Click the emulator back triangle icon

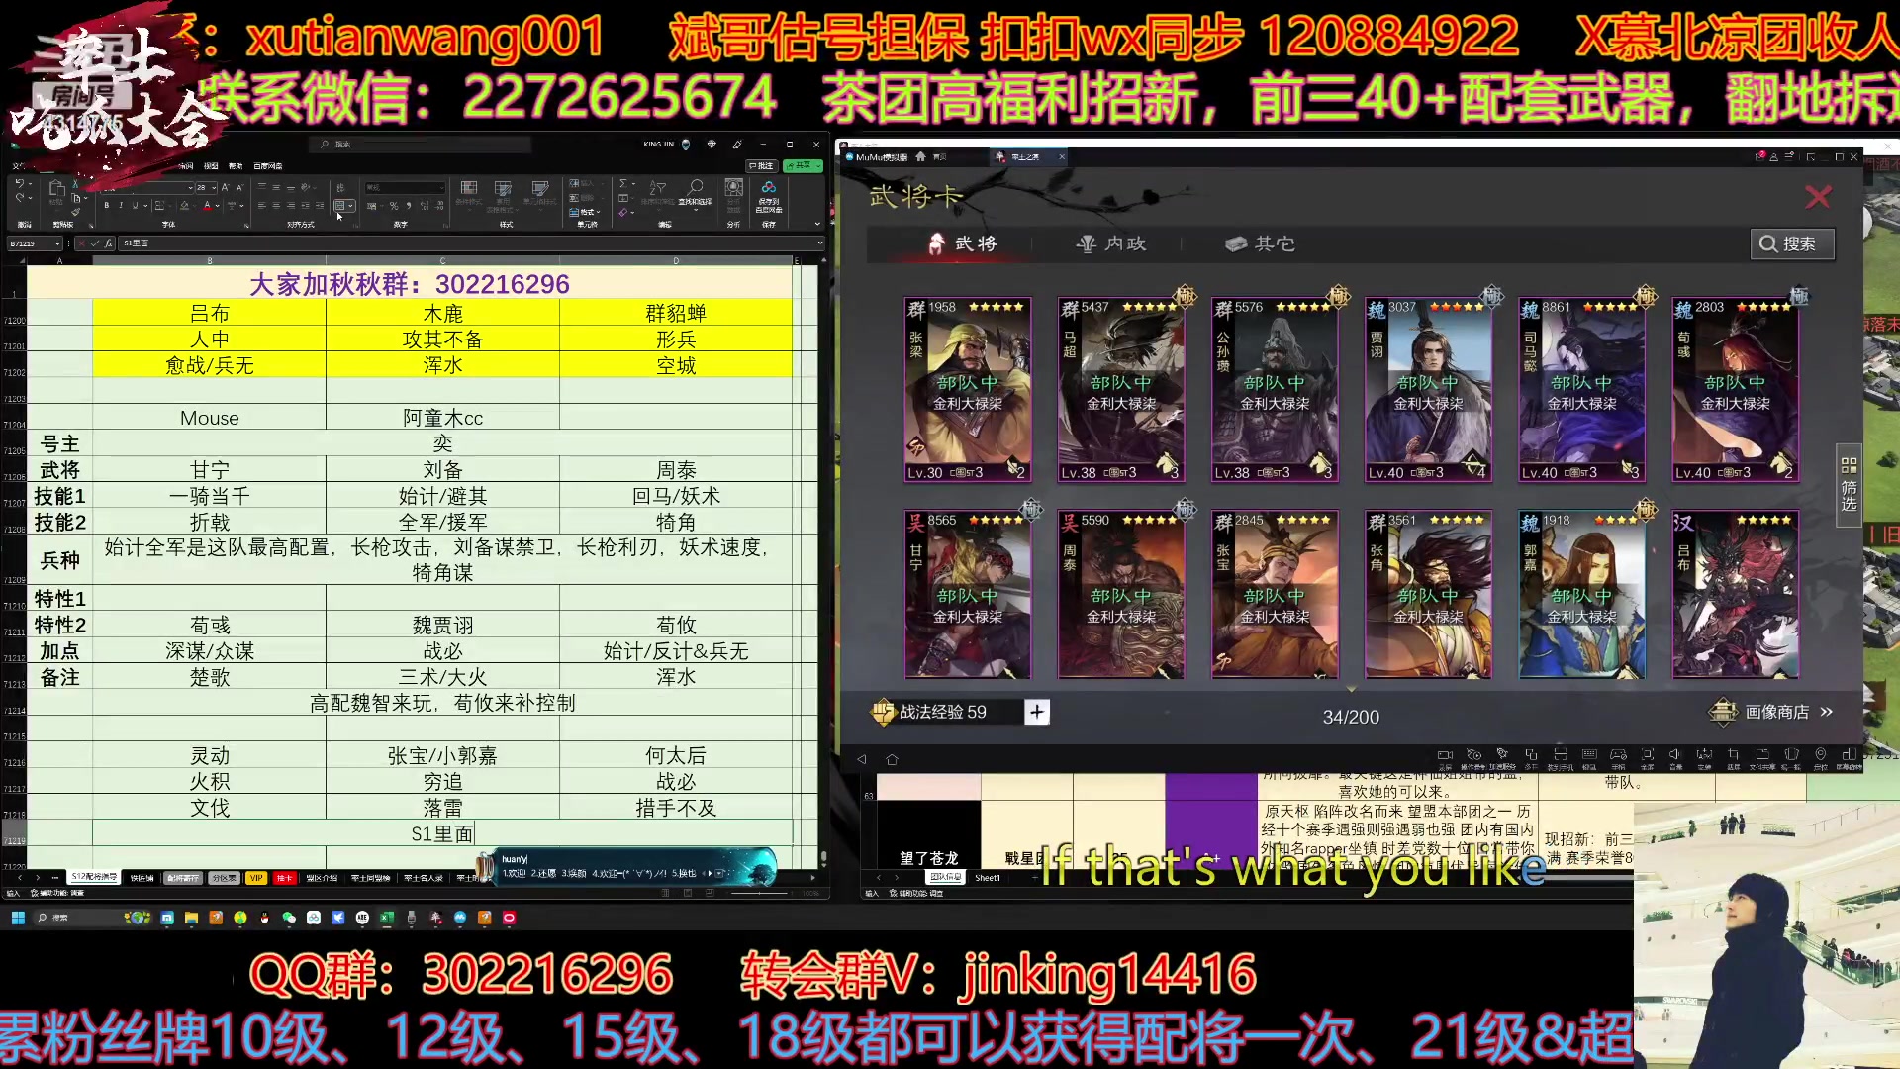coord(861,759)
